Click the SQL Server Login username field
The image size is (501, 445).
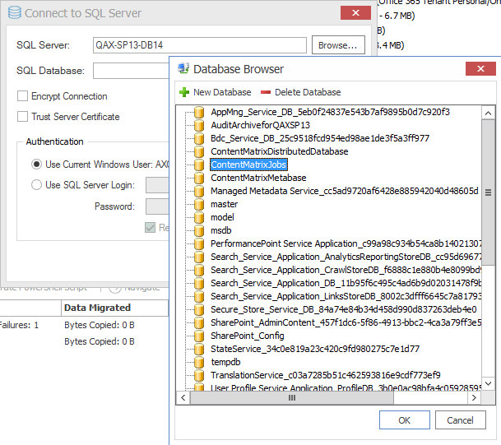(157, 185)
